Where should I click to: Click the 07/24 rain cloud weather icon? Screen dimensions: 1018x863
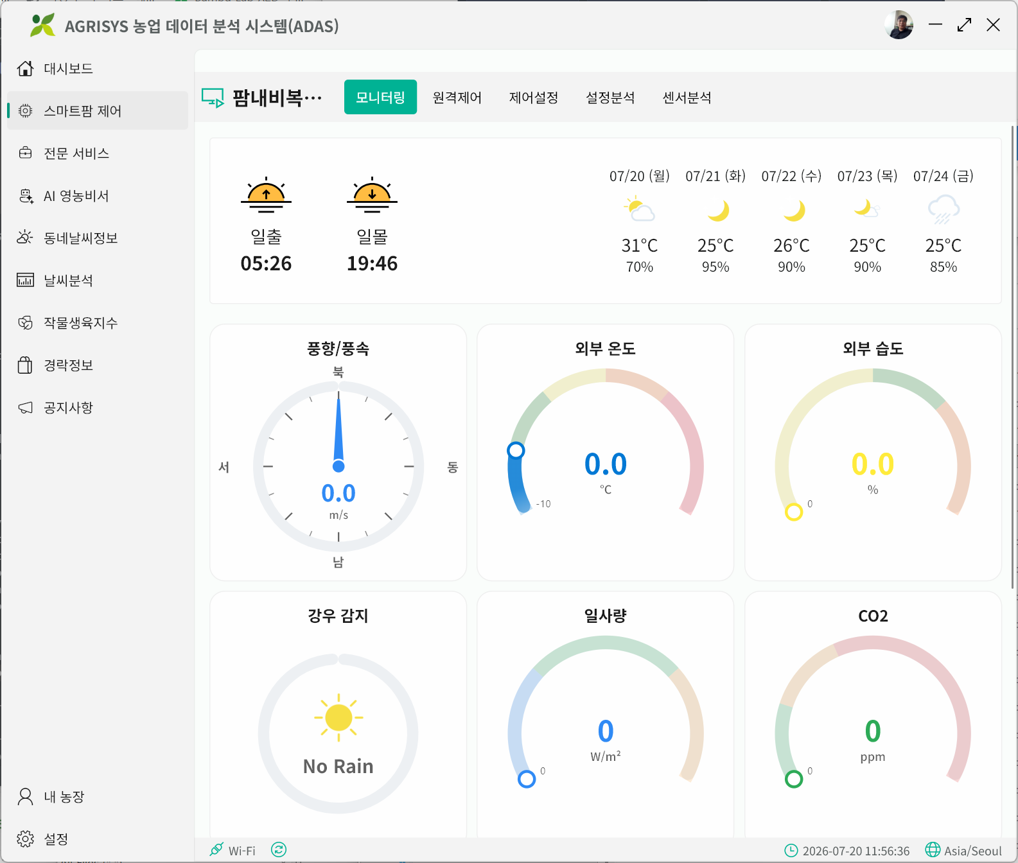pyautogui.click(x=943, y=210)
